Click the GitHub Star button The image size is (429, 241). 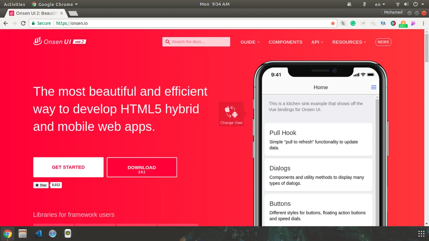click(x=41, y=185)
